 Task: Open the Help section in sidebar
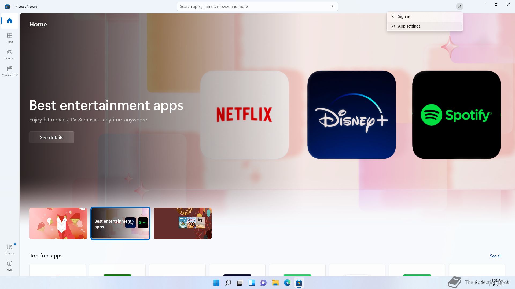(10, 265)
